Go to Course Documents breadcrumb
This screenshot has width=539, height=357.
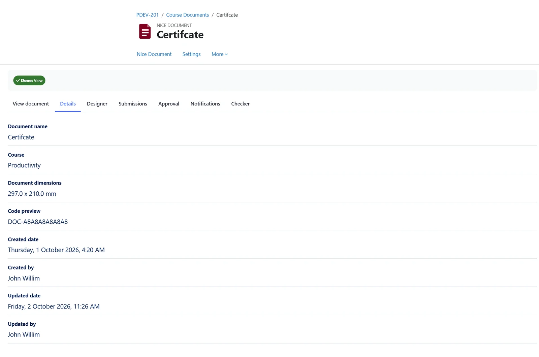pyautogui.click(x=187, y=15)
